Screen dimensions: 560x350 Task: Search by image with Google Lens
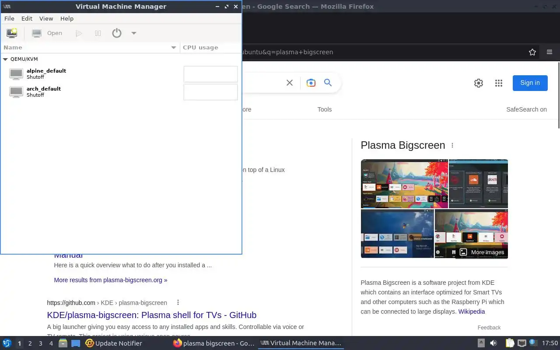(x=311, y=83)
